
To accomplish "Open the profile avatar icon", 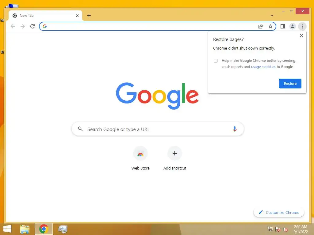I will [x=292, y=26].
